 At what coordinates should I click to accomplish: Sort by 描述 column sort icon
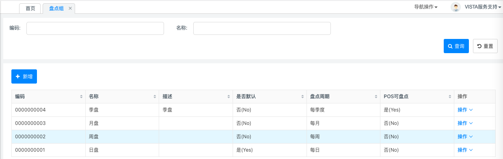tap(229, 97)
